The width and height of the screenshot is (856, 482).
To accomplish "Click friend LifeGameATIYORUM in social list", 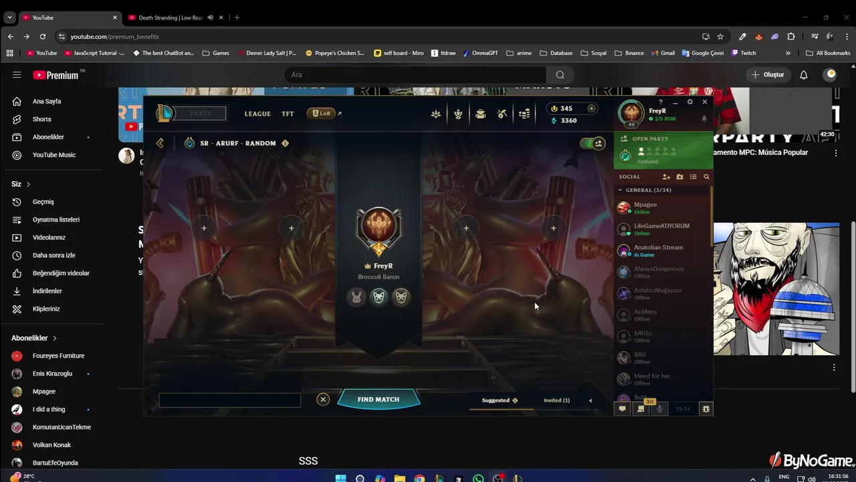I will click(662, 230).
